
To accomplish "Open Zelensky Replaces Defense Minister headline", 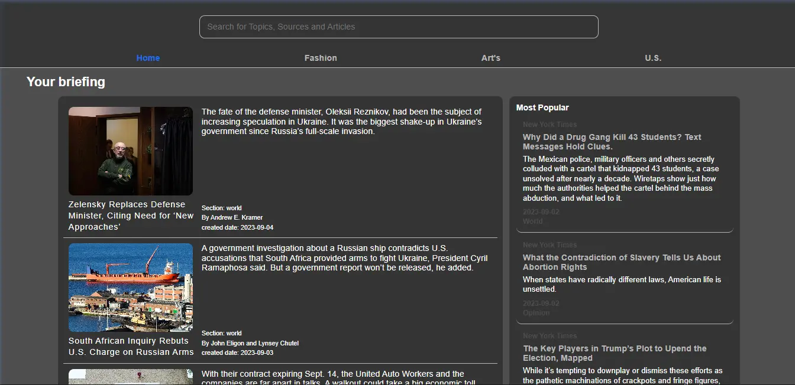I will pyautogui.click(x=131, y=216).
